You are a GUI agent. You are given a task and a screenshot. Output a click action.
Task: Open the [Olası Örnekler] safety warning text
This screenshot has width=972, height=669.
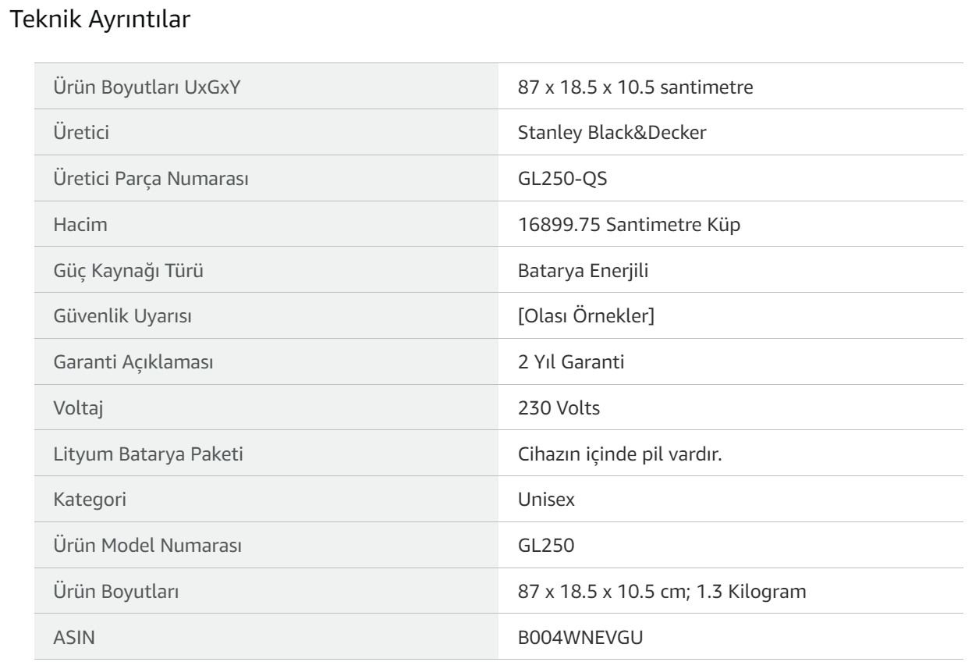(586, 318)
